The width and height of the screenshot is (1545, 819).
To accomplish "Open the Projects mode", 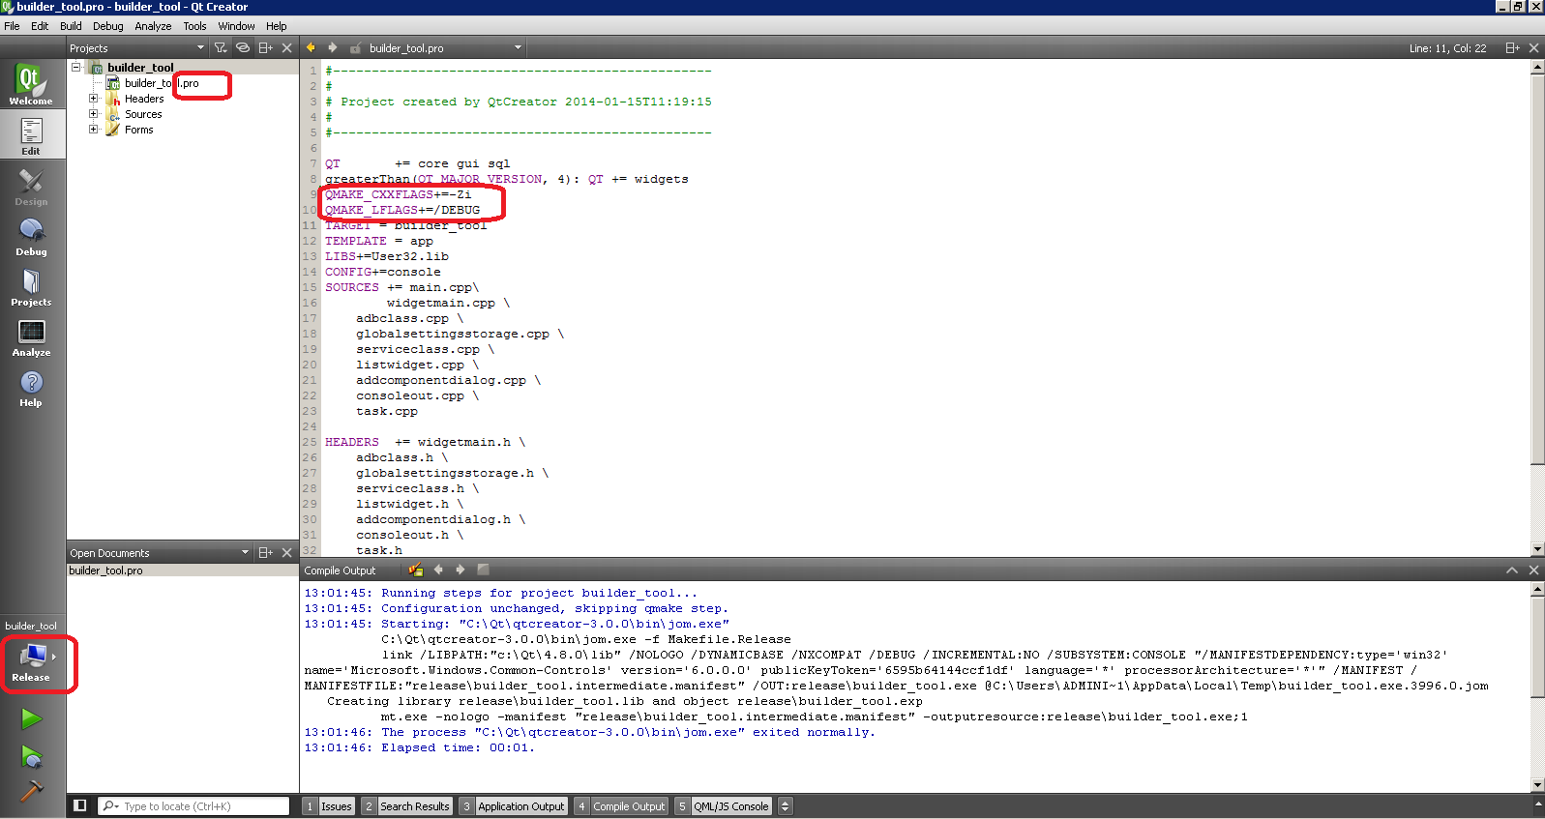I will [x=32, y=285].
